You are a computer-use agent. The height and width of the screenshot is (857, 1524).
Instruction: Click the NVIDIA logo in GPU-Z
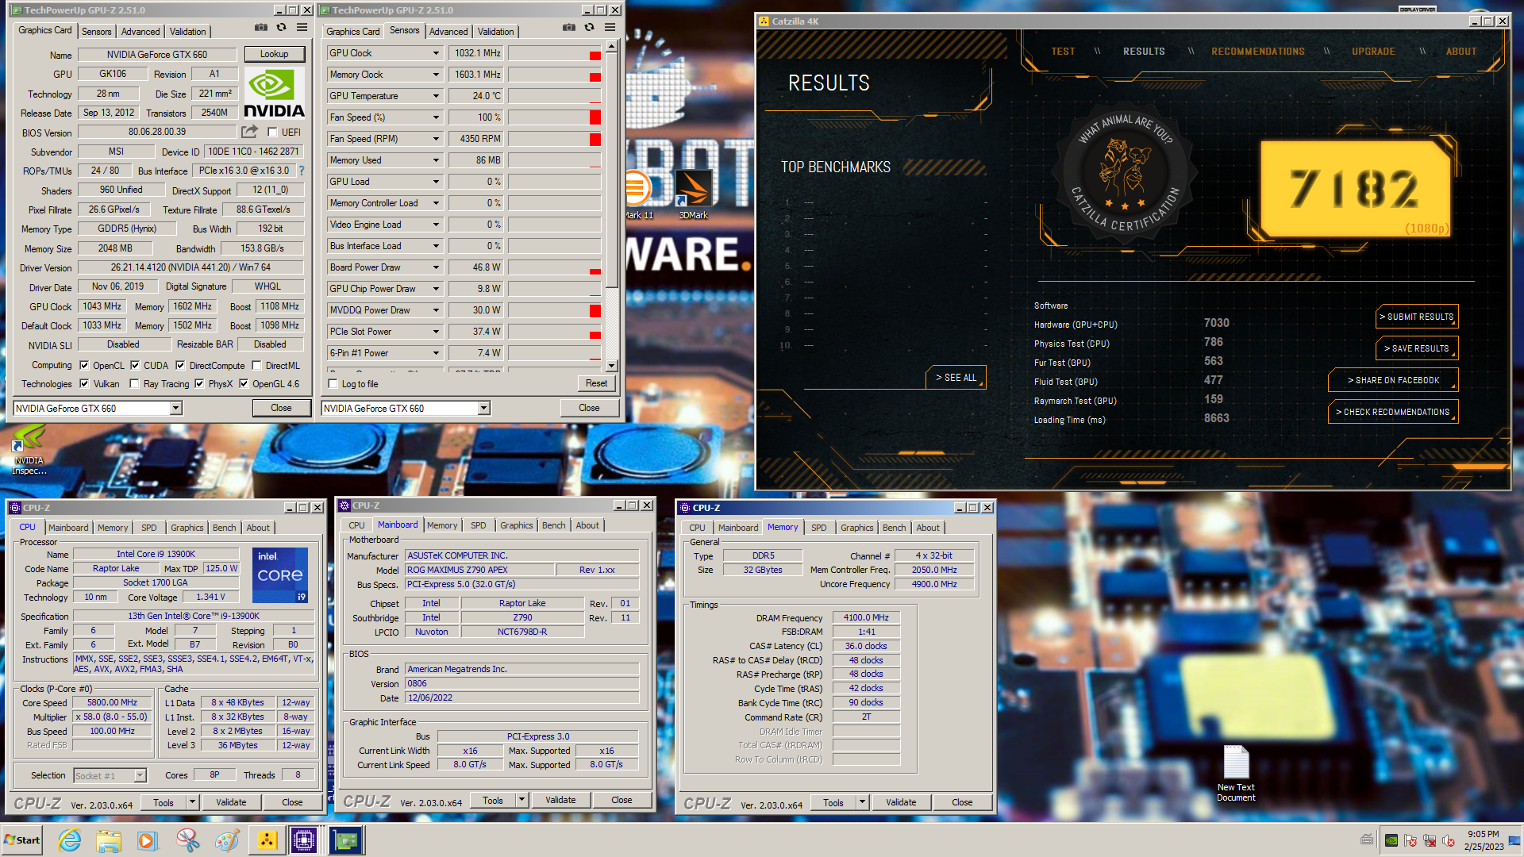(274, 93)
